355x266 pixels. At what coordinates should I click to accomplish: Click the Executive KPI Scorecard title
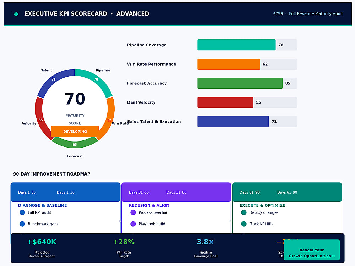[87, 13]
